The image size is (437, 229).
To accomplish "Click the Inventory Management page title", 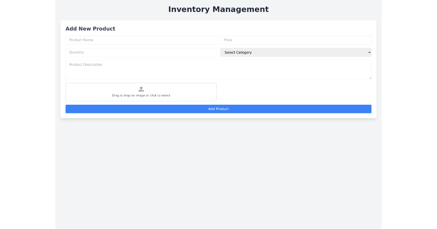I will pos(219,9).
